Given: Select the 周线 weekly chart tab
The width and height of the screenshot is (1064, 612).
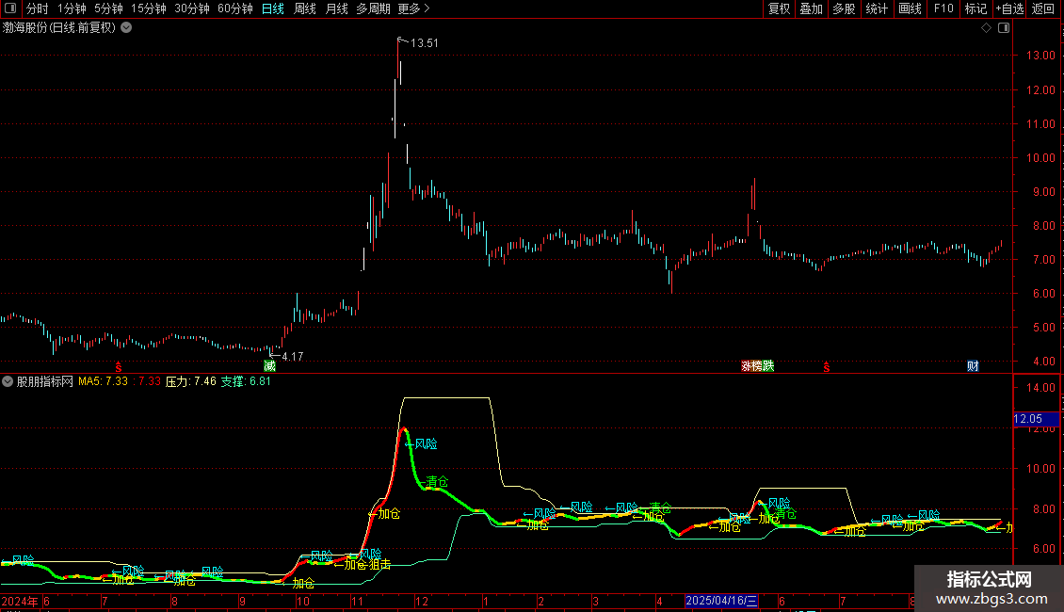Looking at the screenshot, I should (x=305, y=8).
